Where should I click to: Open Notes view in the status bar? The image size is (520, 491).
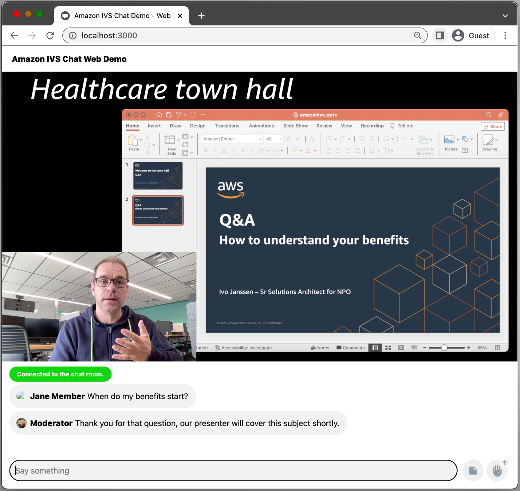pos(320,348)
